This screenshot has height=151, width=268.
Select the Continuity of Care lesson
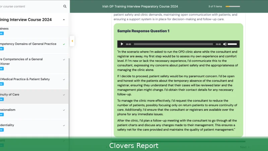tap(34, 96)
